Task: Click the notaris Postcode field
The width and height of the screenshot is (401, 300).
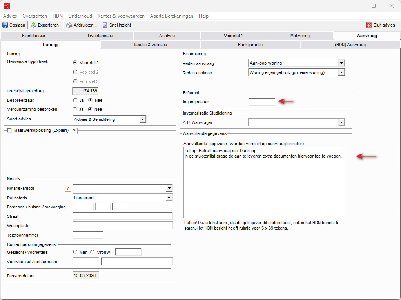Action: tap(83, 207)
